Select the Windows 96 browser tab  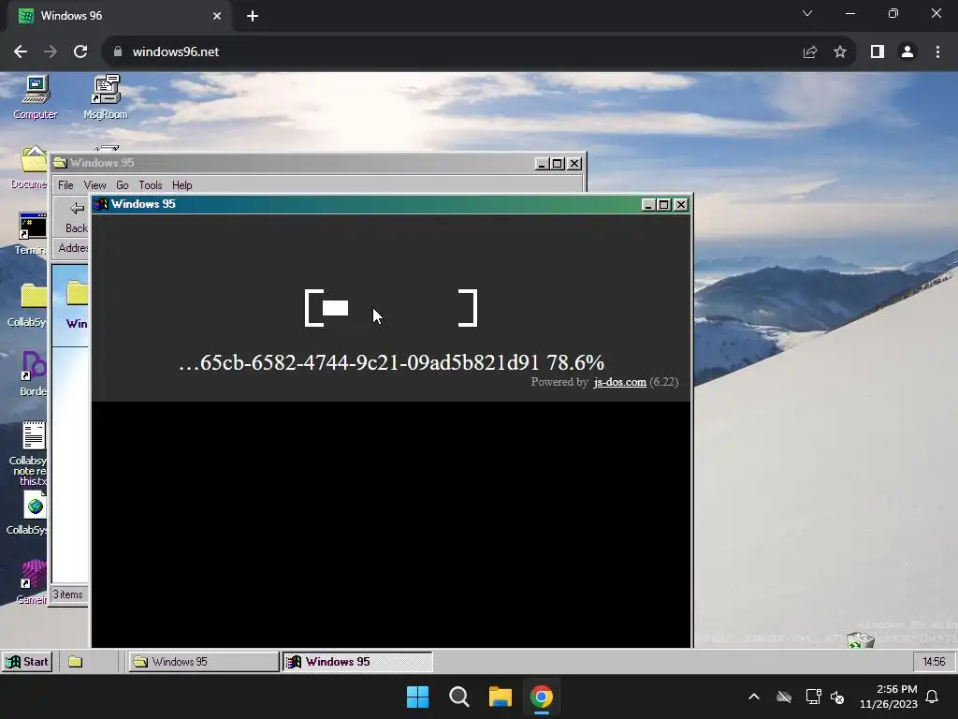coord(119,16)
